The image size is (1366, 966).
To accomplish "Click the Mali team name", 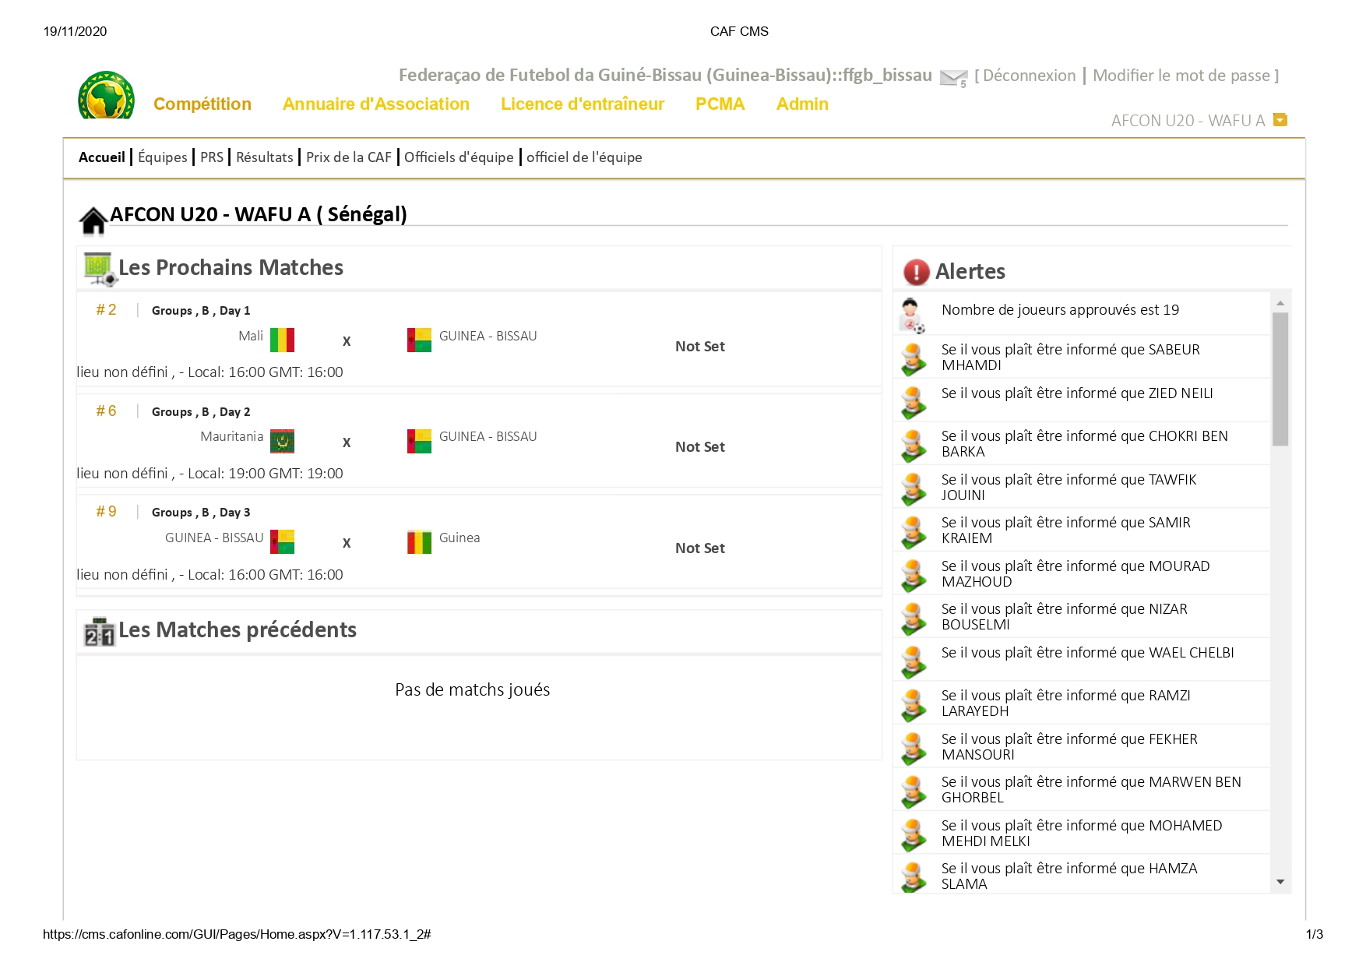I will point(251,337).
